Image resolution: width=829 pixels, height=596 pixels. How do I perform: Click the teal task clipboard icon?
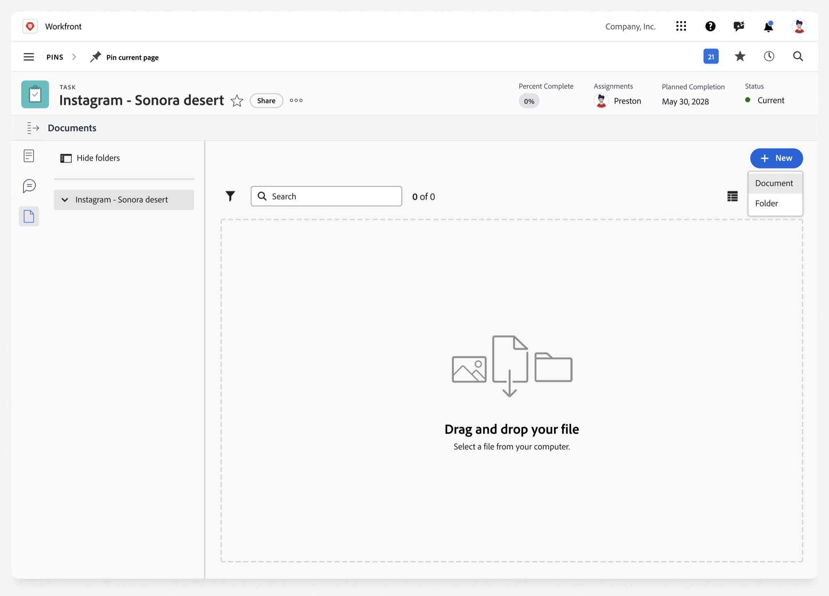click(35, 94)
